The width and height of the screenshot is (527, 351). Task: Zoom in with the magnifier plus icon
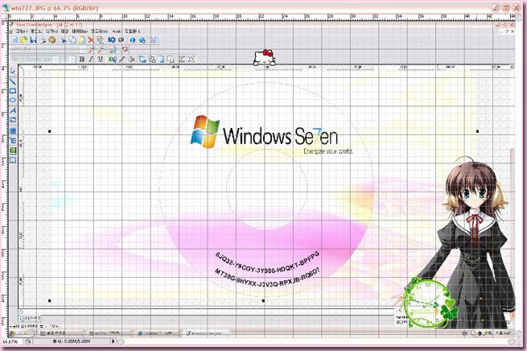pyautogui.click(x=91, y=50)
